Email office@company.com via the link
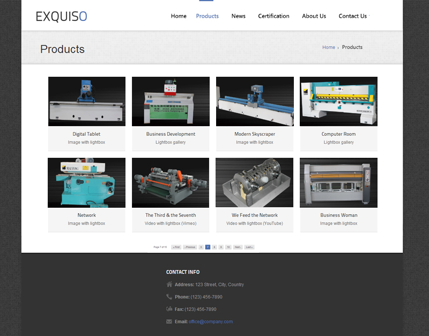429x336 pixels. tap(211, 322)
